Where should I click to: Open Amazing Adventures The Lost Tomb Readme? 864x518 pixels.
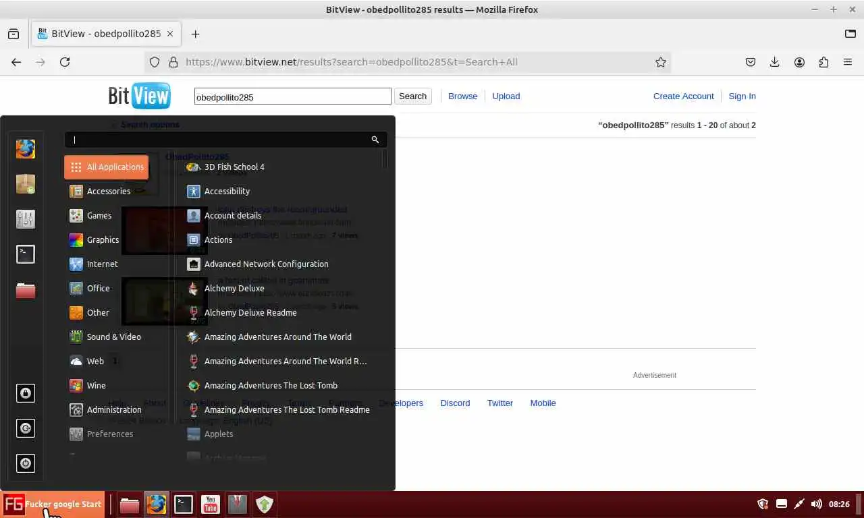coord(280,409)
